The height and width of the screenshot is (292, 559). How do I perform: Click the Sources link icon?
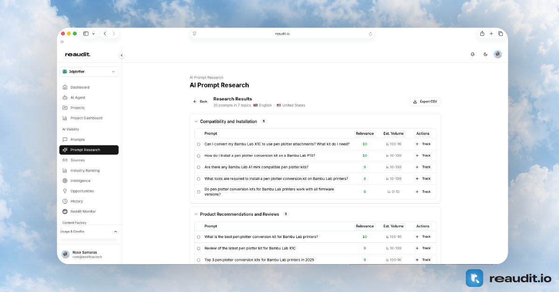65,160
